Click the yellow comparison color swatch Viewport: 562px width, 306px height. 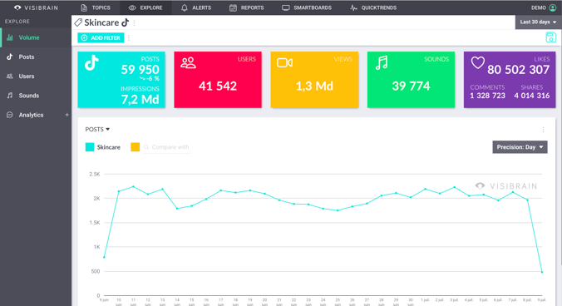tap(136, 147)
